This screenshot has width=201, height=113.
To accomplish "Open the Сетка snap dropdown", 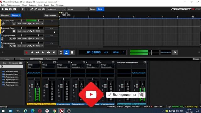I will (77, 9).
